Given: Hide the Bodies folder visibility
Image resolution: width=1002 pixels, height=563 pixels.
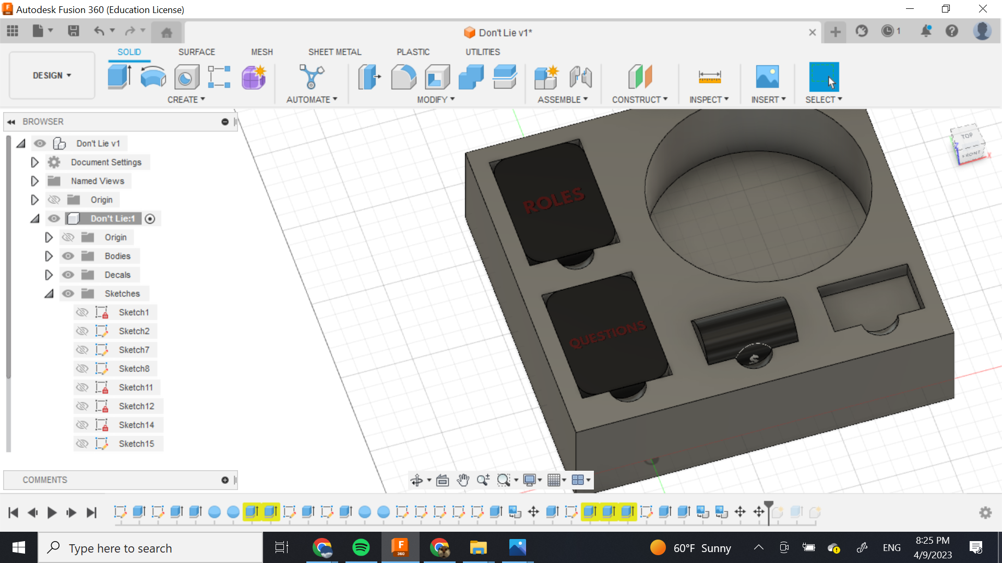Looking at the screenshot, I should coord(68,256).
